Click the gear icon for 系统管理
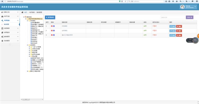The image size is (199, 104). pyautogui.click(x=2, y=41)
